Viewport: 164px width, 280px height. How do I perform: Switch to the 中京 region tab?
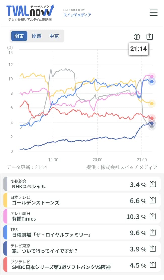point(54,36)
